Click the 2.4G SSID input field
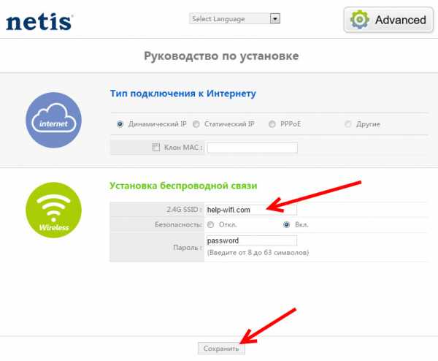 point(252,210)
